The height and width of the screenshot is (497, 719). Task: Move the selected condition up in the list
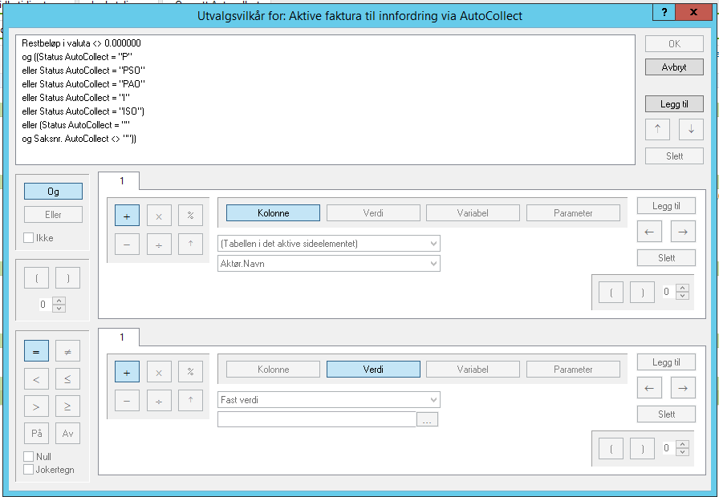(x=657, y=129)
